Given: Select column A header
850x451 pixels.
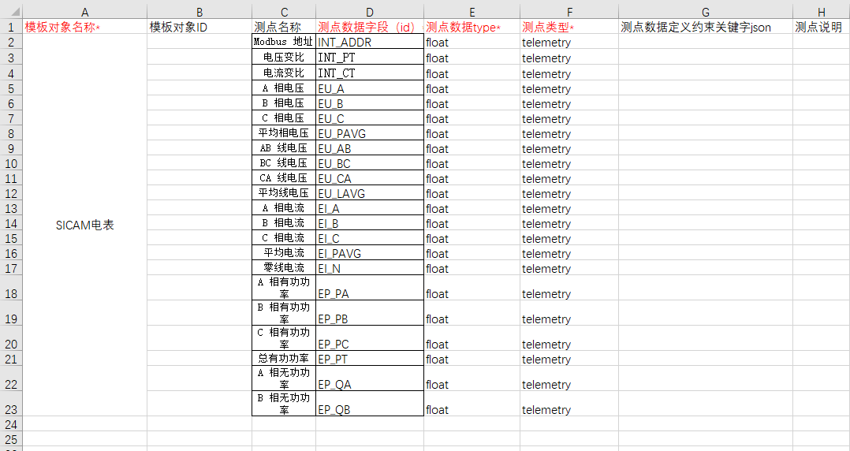Looking at the screenshot, I should click(x=84, y=12).
